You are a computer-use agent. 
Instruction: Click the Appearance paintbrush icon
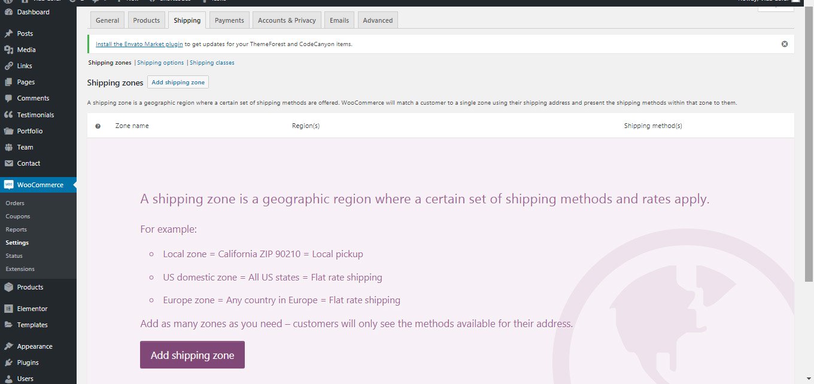tap(8, 346)
